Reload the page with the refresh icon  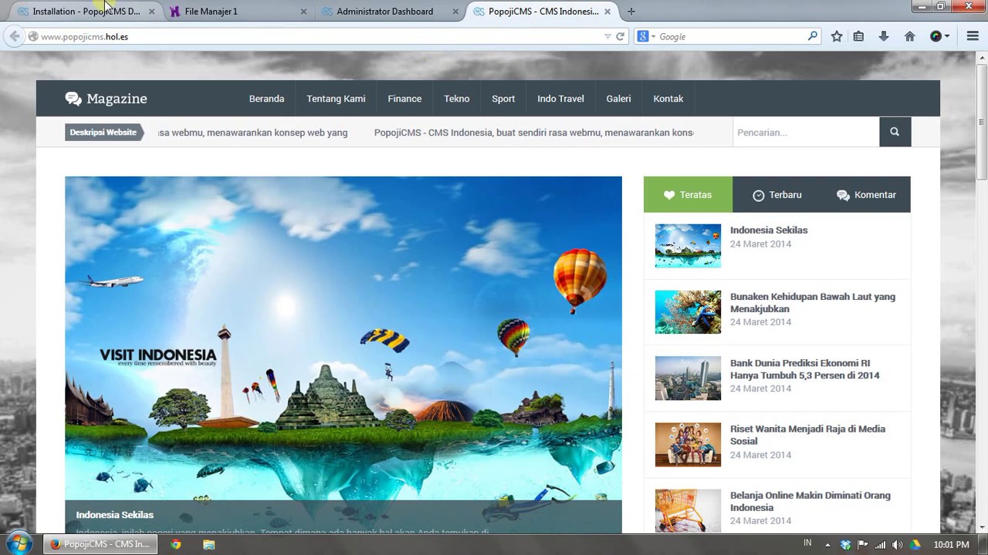point(620,36)
